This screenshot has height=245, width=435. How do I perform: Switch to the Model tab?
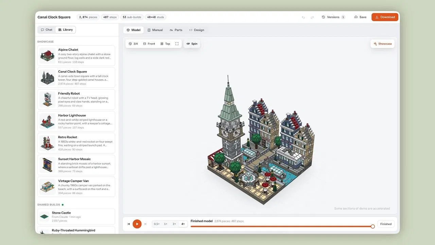point(134,30)
